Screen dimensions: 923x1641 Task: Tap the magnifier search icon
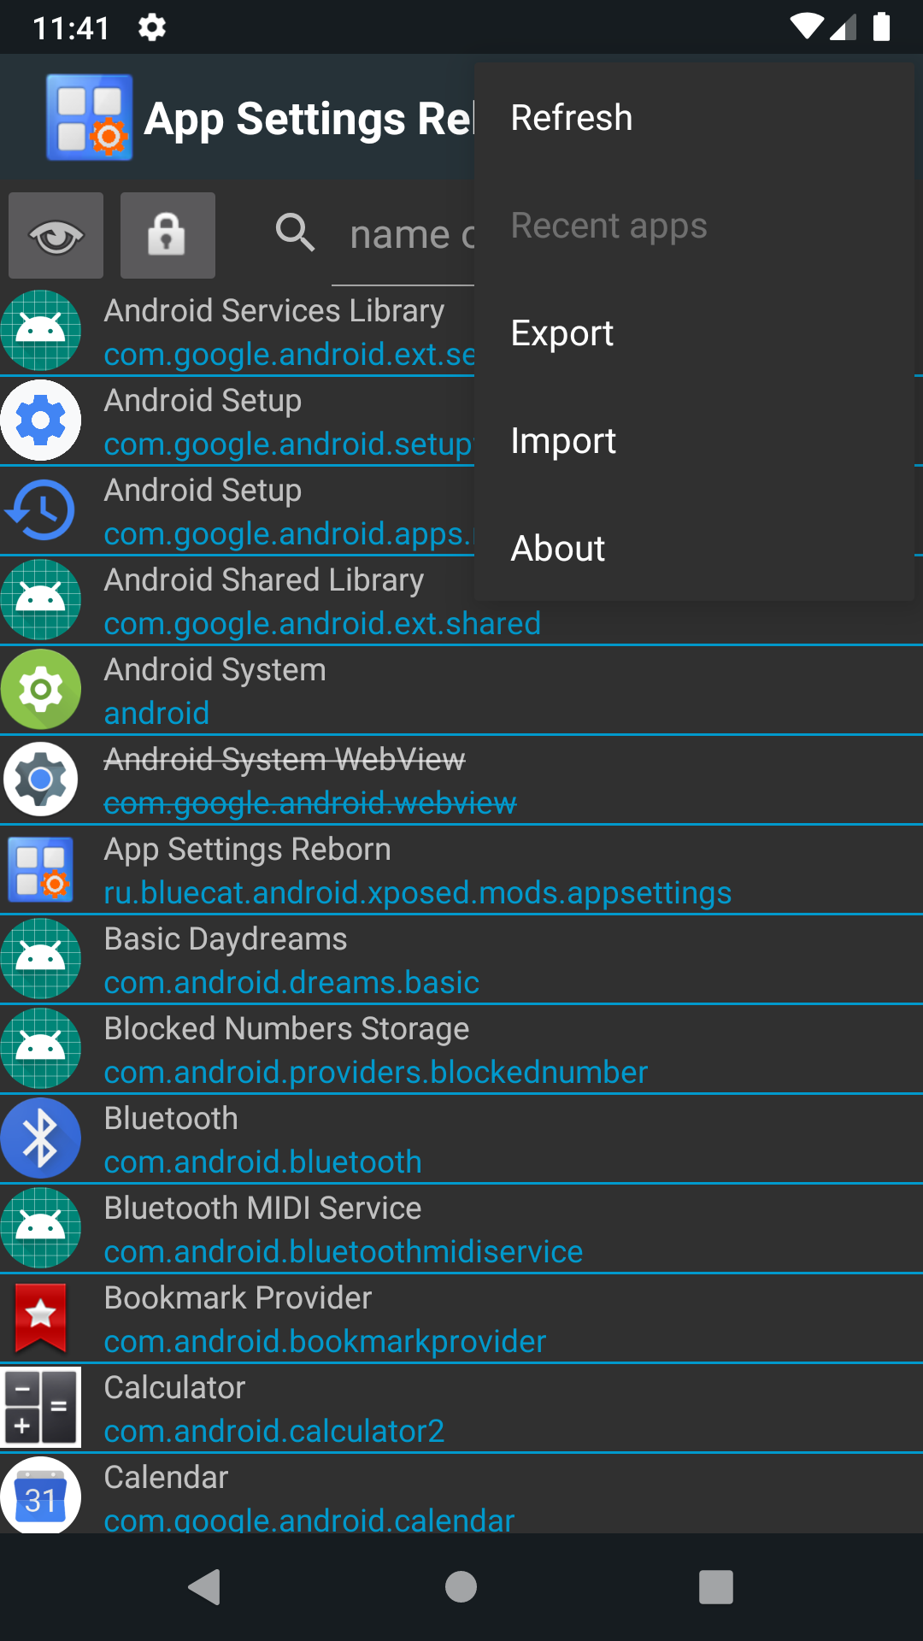click(x=295, y=232)
